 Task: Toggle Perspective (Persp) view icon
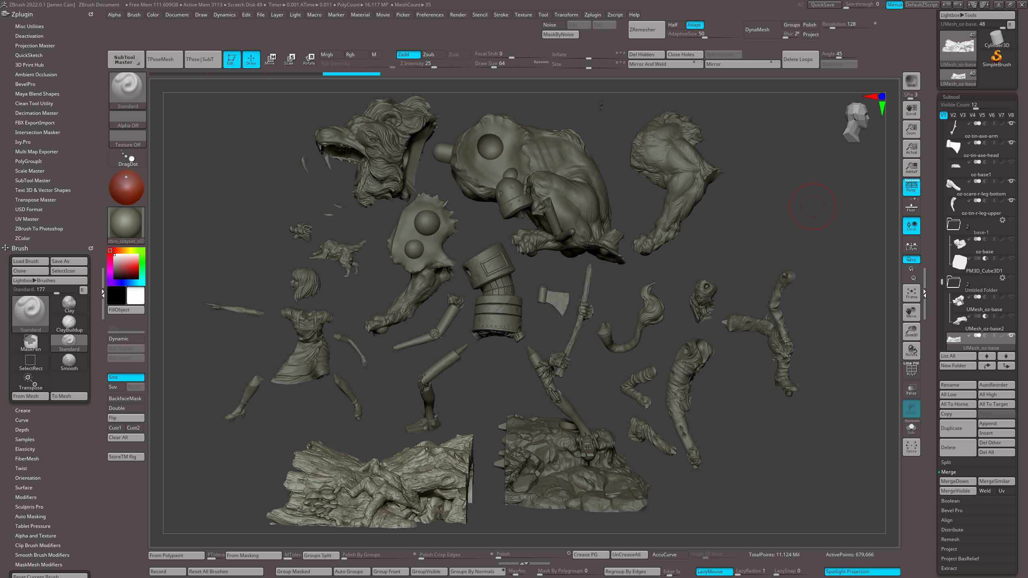pos(911,187)
